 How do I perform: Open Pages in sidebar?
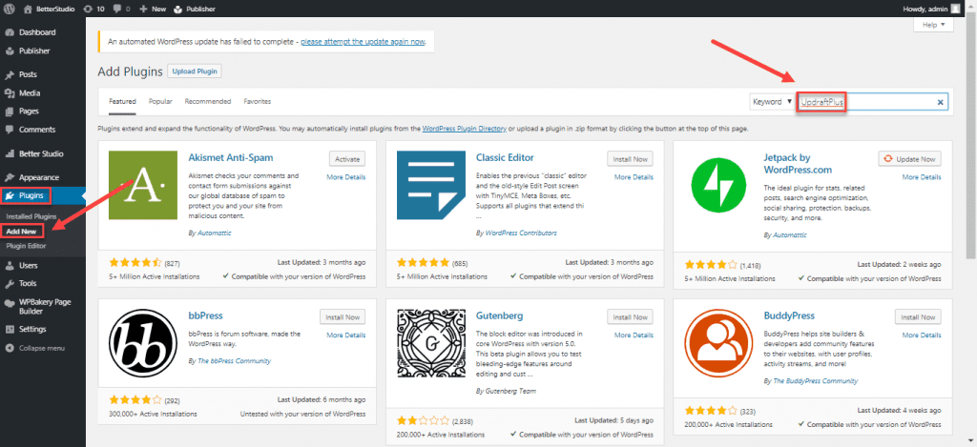pyautogui.click(x=29, y=111)
